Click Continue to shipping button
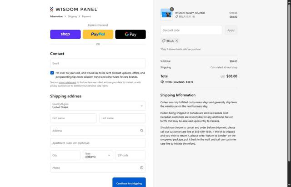The height and width of the screenshot is (187, 291). (129, 183)
